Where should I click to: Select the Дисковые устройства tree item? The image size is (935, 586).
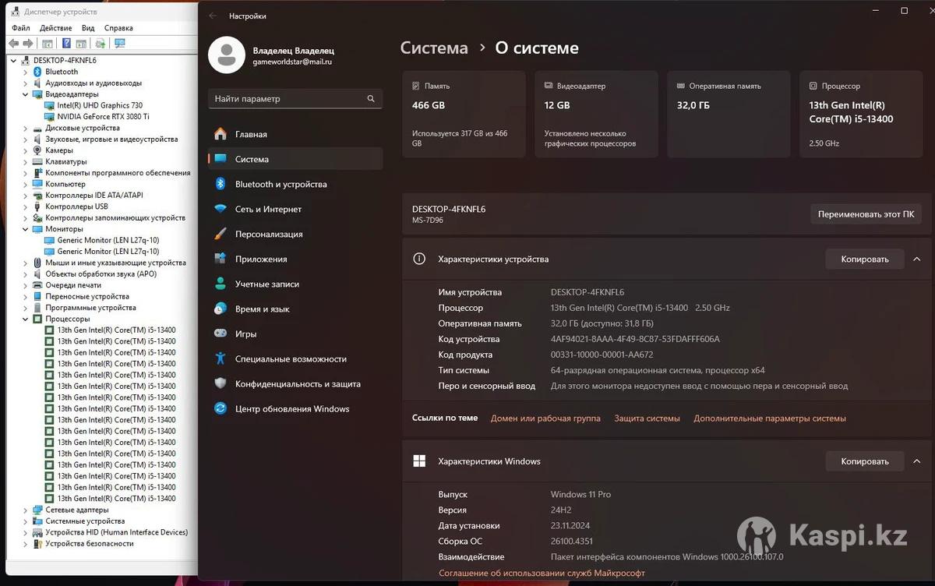click(x=83, y=128)
